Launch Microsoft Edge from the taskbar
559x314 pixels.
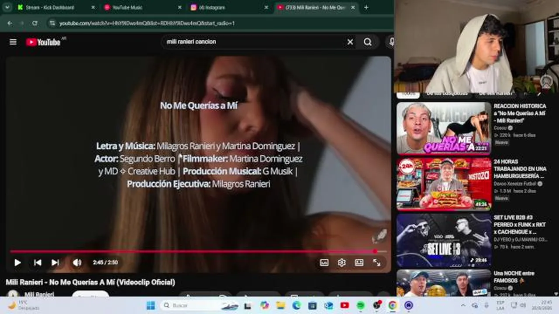[297, 305]
